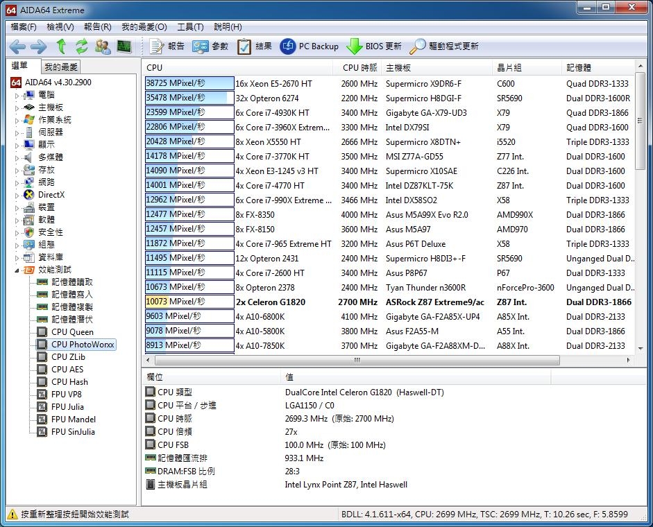Launch PC Backup from toolbar

pyautogui.click(x=309, y=46)
